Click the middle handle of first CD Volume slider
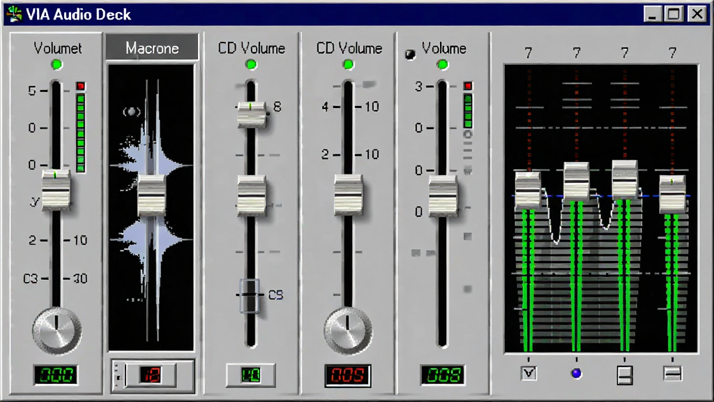 coord(252,195)
